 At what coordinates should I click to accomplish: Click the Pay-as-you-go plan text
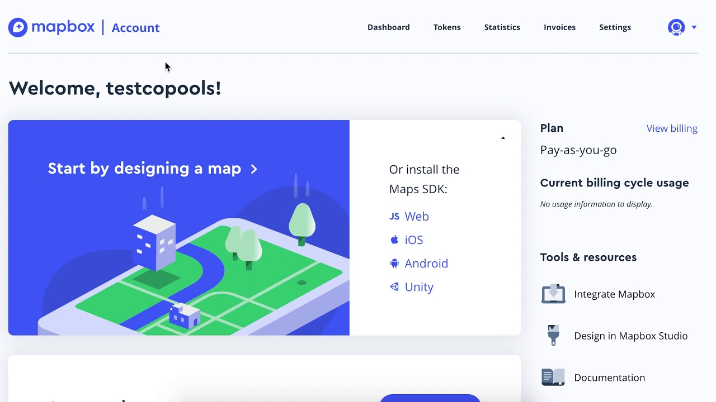pos(578,150)
